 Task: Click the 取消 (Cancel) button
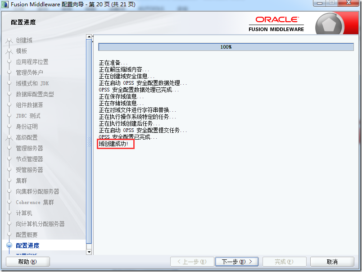pos(332,262)
